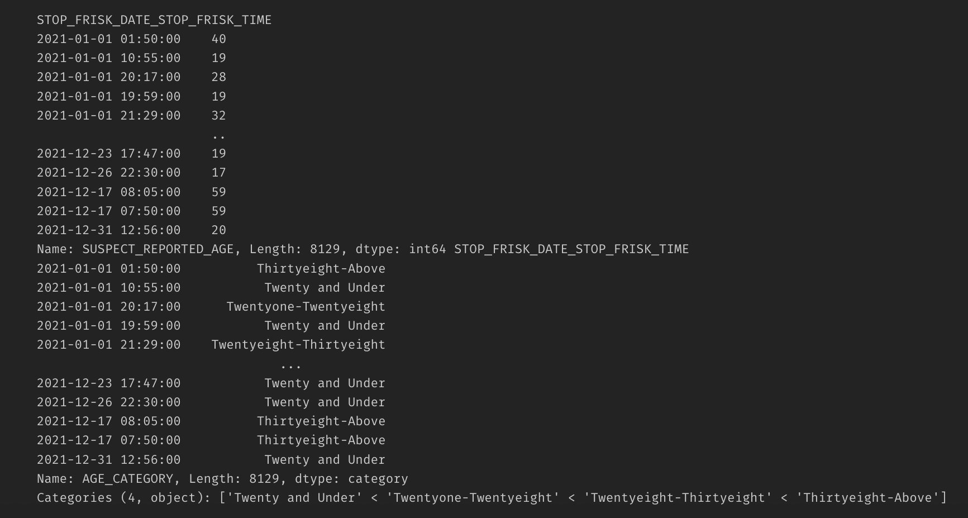Screen dimensions: 968x518
Task: Click the STOP_FRISK_DATE_STOP_FRISK_TIME header on the first line
Action: point(154,20)
